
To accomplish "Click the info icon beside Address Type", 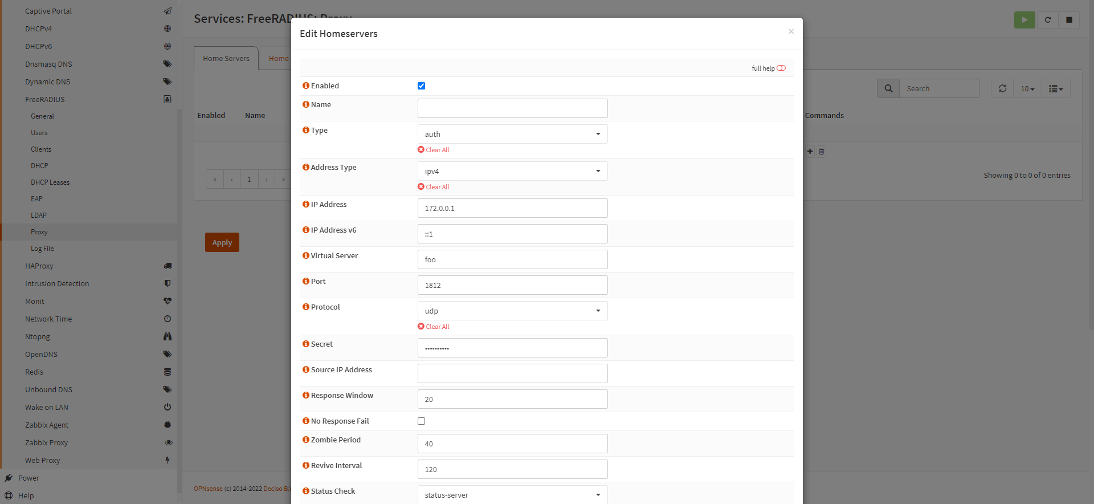I will 306,167.
